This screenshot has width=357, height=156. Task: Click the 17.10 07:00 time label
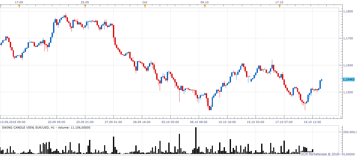point(284,122)
